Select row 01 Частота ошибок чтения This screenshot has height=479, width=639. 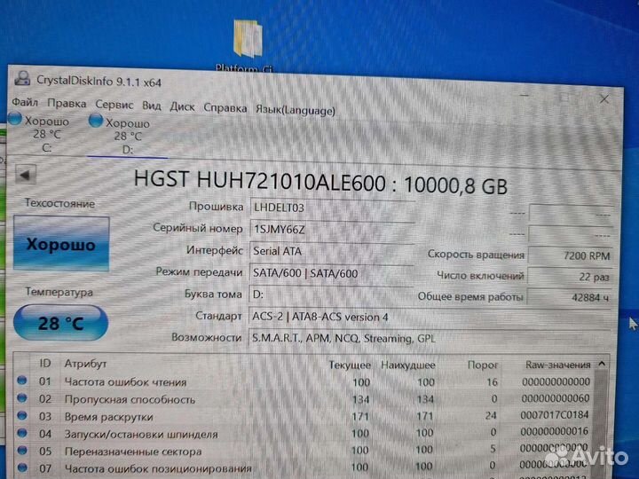pos(304,381)
